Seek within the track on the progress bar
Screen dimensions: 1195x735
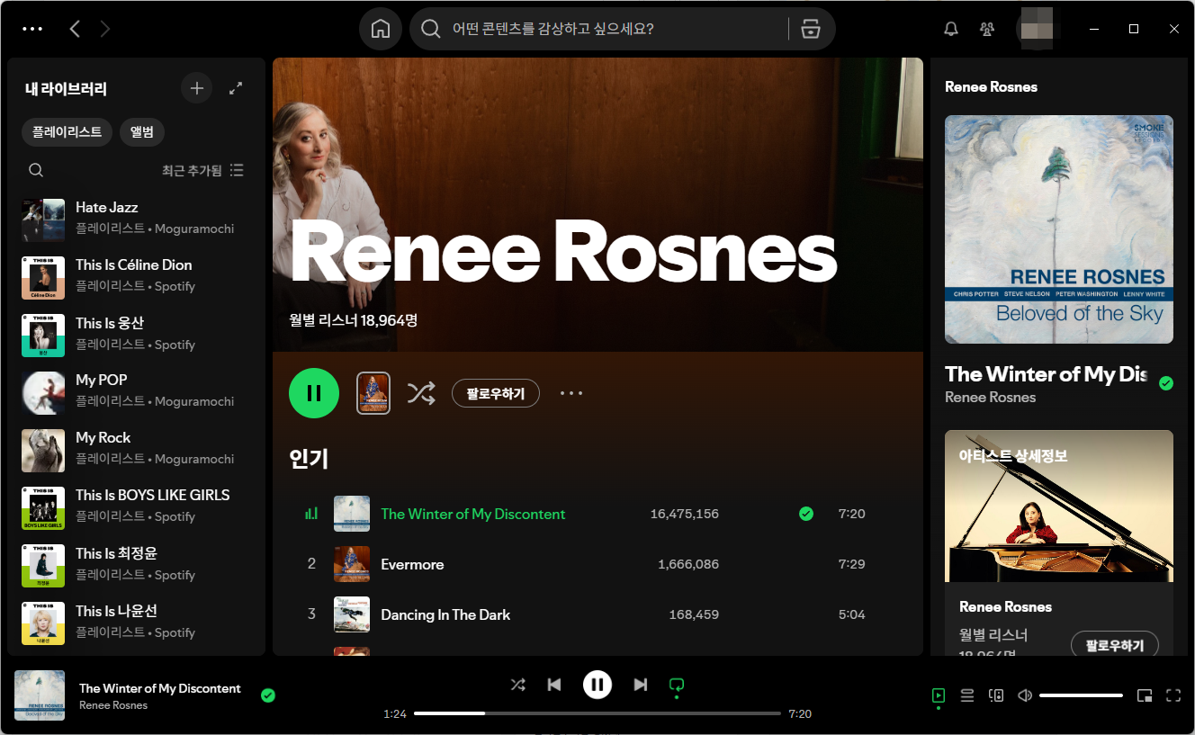pyautogui.click(x=597, y=713)
